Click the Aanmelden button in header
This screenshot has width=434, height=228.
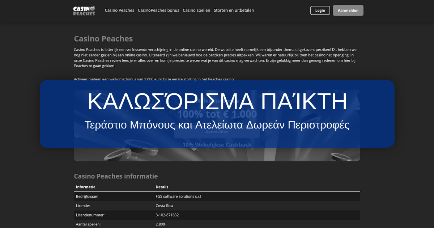click(348, 10)
